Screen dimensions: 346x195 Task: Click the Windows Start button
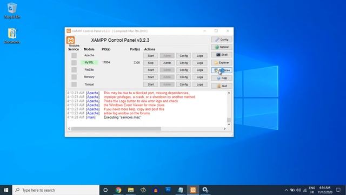pyautogui.click(x=6, y=190)
